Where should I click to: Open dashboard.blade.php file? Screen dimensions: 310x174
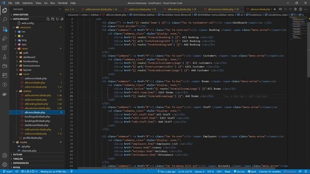tap(37, 125)
